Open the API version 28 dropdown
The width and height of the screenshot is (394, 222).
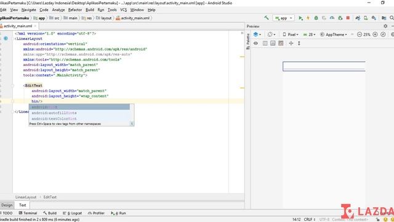pyautogui.click(x=309, y=35)
